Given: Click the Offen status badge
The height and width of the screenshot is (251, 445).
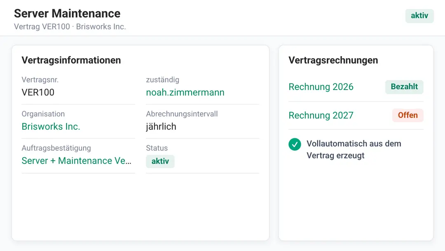Looking at the screenshot, I should [x=408, y=115].
